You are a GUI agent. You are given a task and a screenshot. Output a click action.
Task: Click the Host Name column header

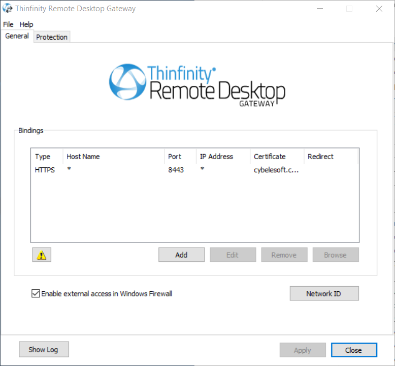pos(114,157)
